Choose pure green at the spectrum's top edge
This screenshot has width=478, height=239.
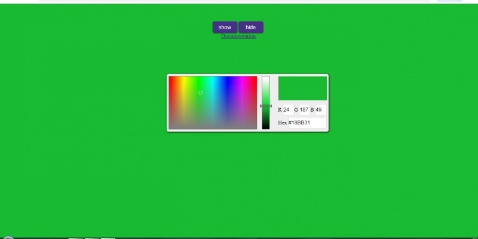coord(198,78)
